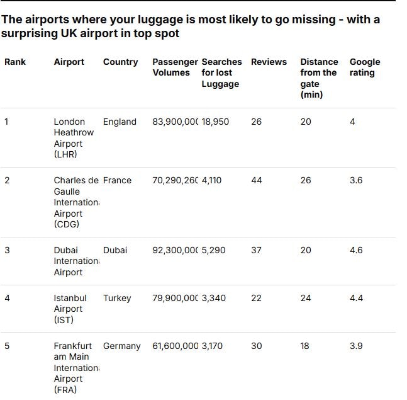
Task: Click the Country column header
Action: 120,62
